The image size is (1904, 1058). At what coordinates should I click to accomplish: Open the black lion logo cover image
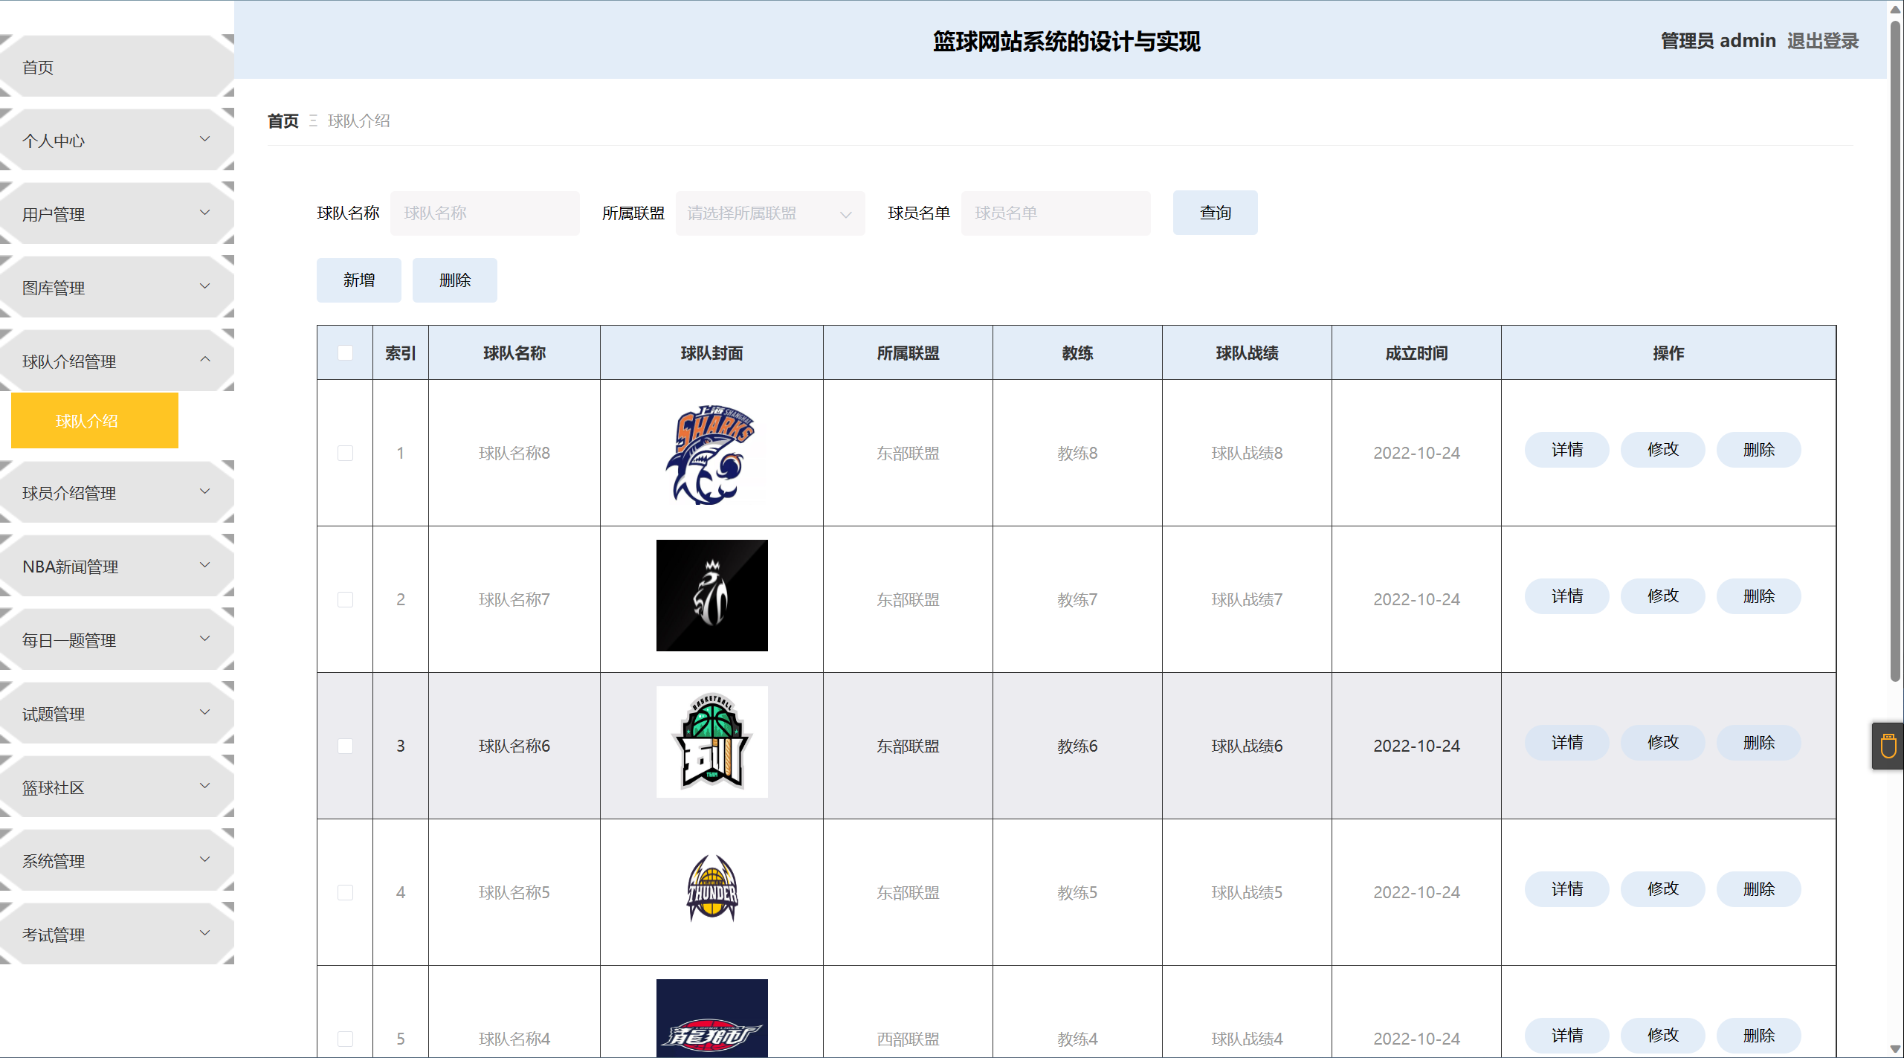click(x=711, y=596)
